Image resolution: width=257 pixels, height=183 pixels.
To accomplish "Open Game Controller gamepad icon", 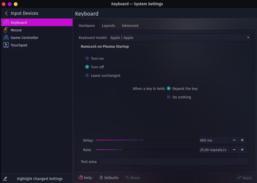I will click(x=6, y=38).
